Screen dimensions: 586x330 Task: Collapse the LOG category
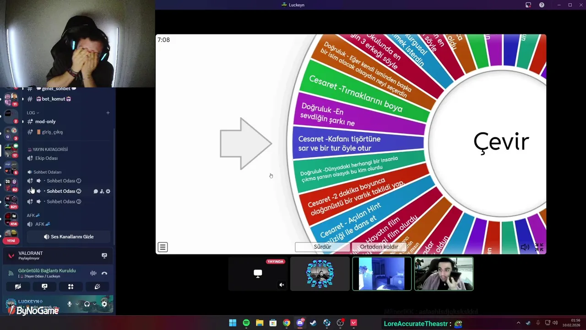pyautogui.click(x=33, y=113)
